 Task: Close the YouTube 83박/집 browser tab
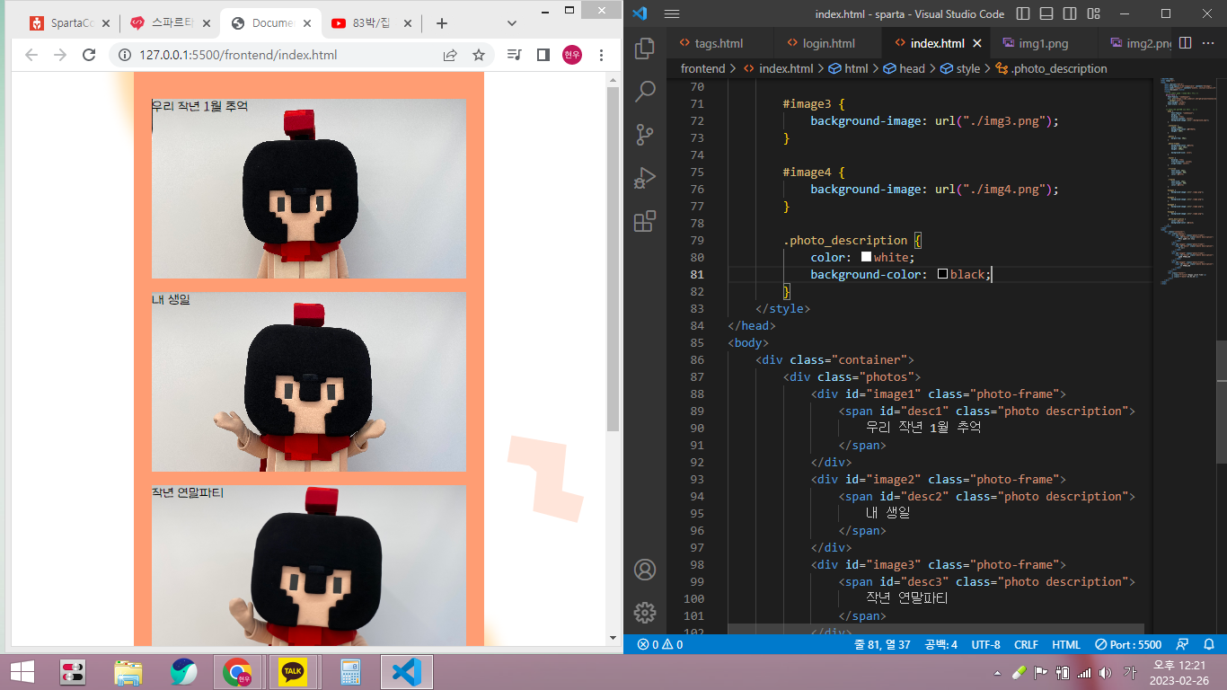(x=406, y=23)
